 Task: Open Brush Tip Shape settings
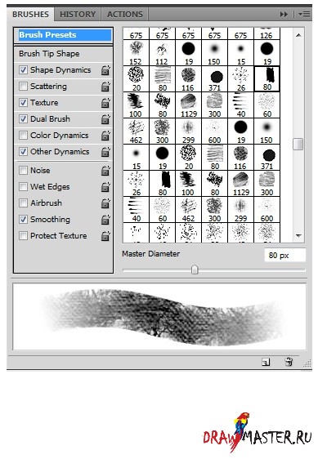(63, 54)
